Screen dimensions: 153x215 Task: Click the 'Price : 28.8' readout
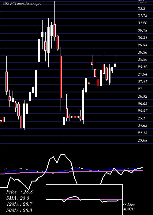point(19,192)
